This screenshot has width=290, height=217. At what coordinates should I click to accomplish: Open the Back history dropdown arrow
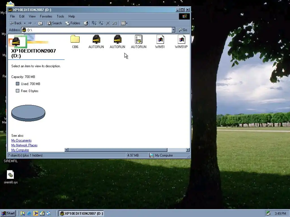pos(25,23)
